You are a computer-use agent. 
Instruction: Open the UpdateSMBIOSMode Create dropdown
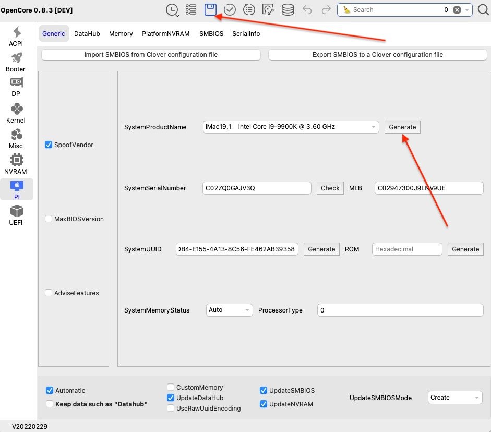454,398
